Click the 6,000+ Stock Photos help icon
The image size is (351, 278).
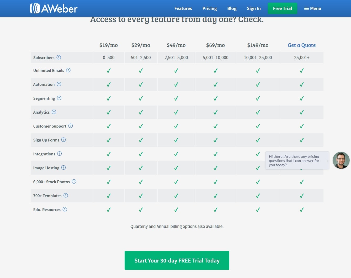[74, 181]
